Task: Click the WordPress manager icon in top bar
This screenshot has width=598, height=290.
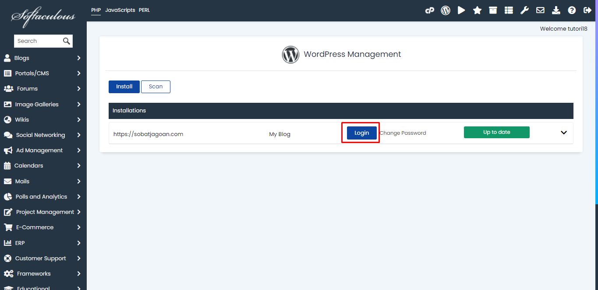Action: [446, 10]
